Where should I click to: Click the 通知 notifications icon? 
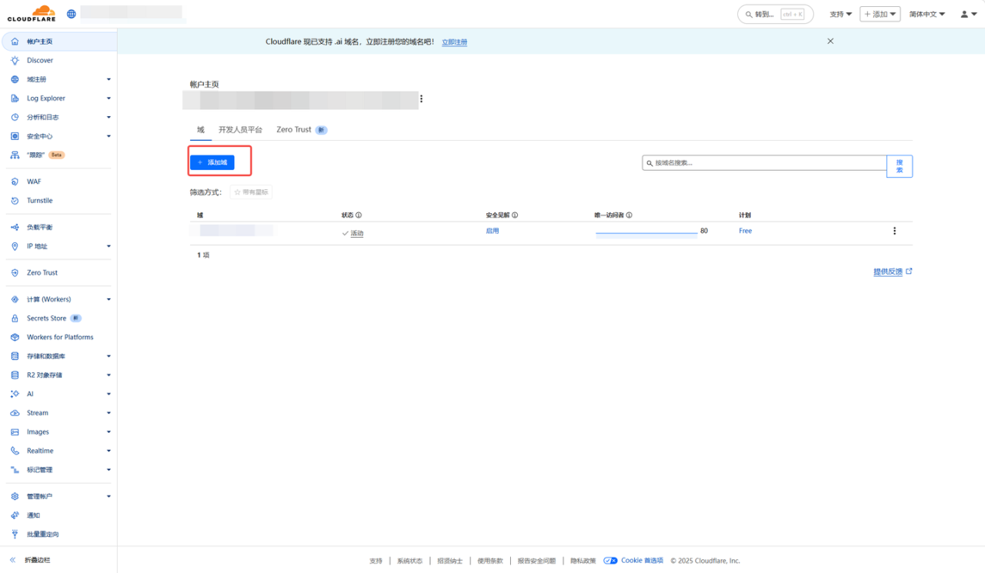point(15,515)
